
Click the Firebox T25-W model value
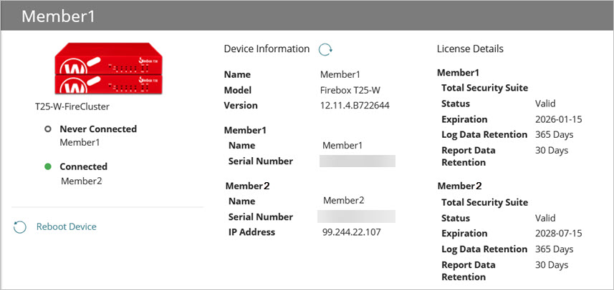click(350, 90)
